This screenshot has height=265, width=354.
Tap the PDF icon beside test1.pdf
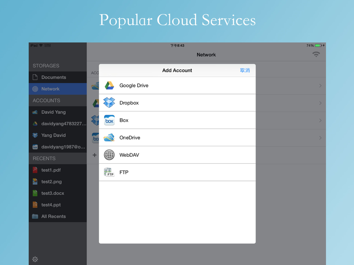click(35, 170)
